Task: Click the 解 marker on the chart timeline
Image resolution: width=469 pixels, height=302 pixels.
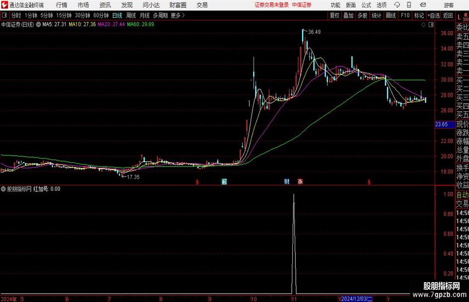Action: [224, 181]
